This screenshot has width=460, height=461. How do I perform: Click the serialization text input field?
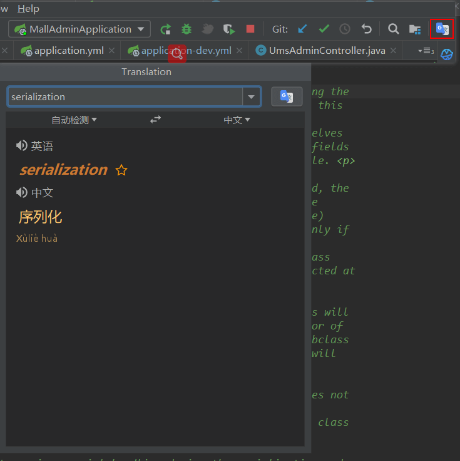point(125,96)
